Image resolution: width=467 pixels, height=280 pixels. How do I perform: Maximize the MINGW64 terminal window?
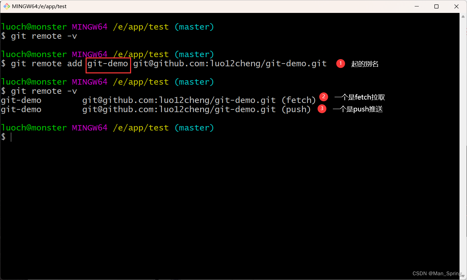pyautogui.click(x=436, y=6)
